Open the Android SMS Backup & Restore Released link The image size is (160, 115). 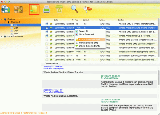(23, 113)
